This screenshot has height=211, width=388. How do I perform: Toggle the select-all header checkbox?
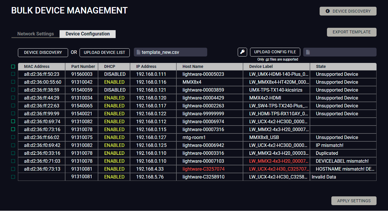pos(13,66)
